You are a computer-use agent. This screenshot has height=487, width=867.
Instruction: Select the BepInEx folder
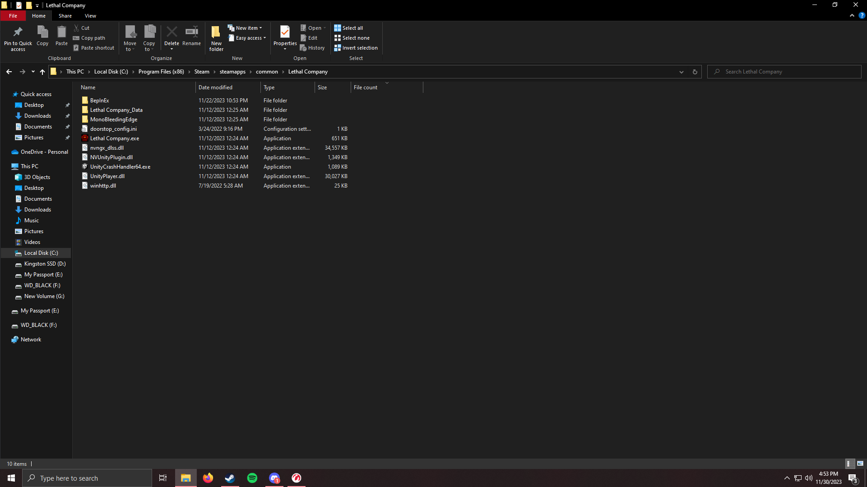click(99, 101)
